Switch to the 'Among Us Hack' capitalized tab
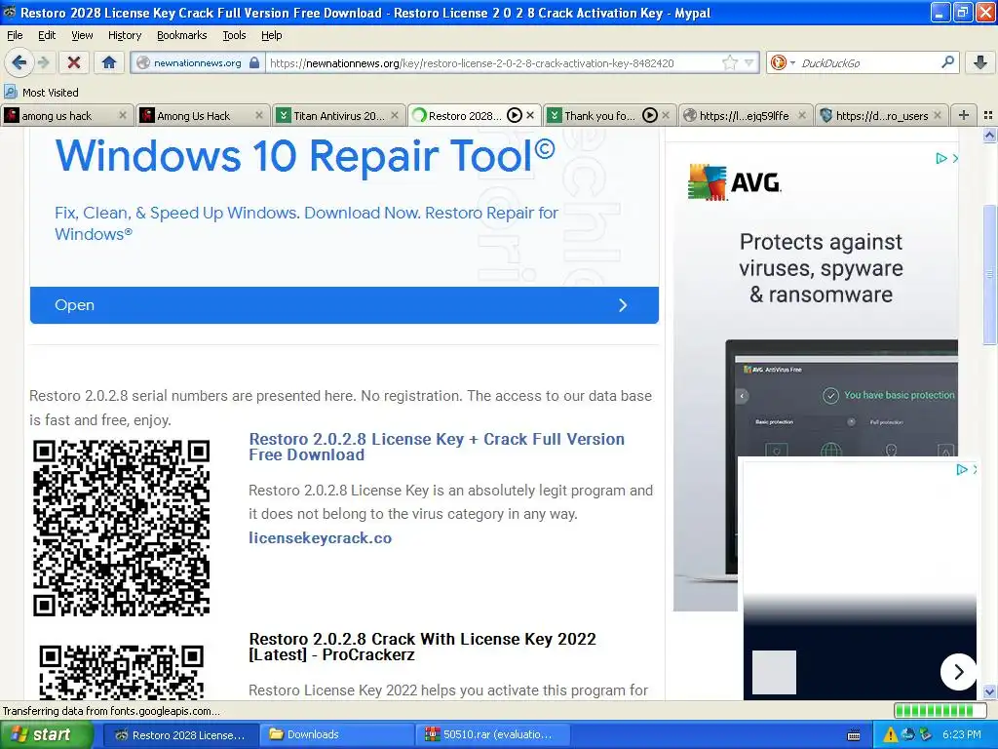This screenshot has height=749, width=998. coord(203,115)
